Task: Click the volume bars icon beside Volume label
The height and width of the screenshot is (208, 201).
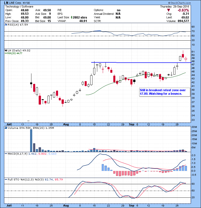Action: coord(6,128)
